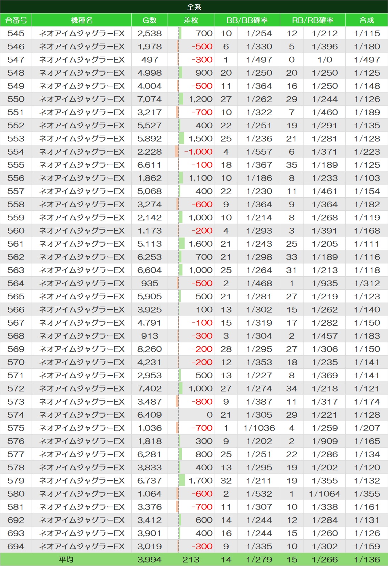Click G数 value 6,281 in row 577
Viewport: 388px width, 566px height.
(x=149, y=454)
